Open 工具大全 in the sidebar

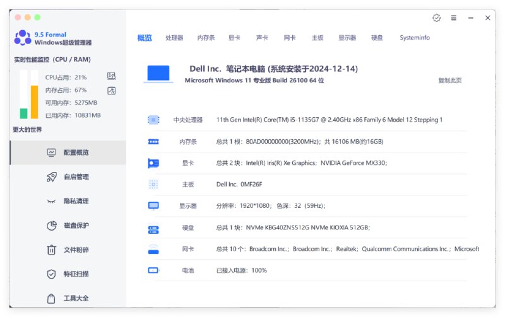click(68, 298)
